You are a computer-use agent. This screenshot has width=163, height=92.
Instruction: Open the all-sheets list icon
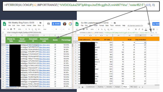(x=83, y=87)
